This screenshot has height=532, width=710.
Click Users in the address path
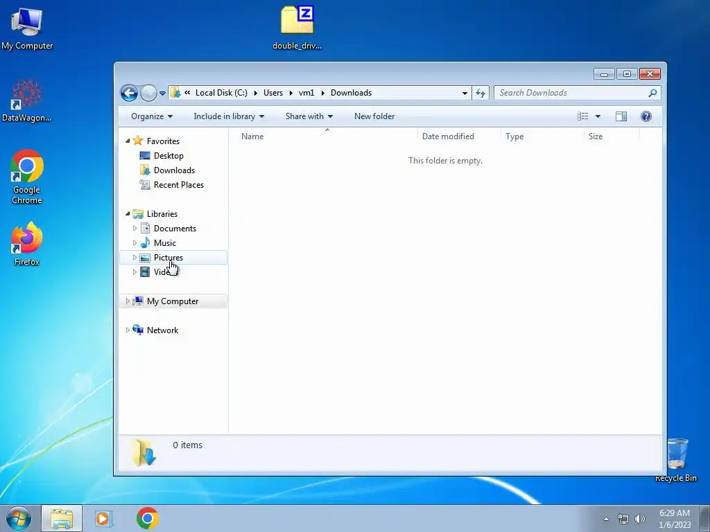(x=273, y=93)
